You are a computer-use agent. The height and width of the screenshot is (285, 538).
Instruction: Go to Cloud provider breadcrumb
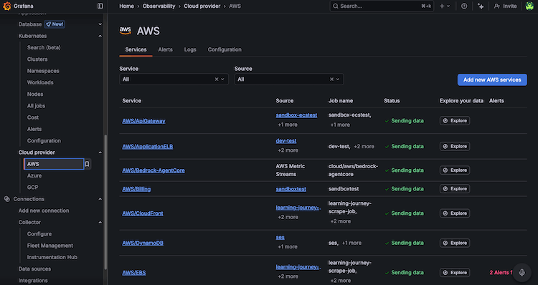[x=202, y=6]
